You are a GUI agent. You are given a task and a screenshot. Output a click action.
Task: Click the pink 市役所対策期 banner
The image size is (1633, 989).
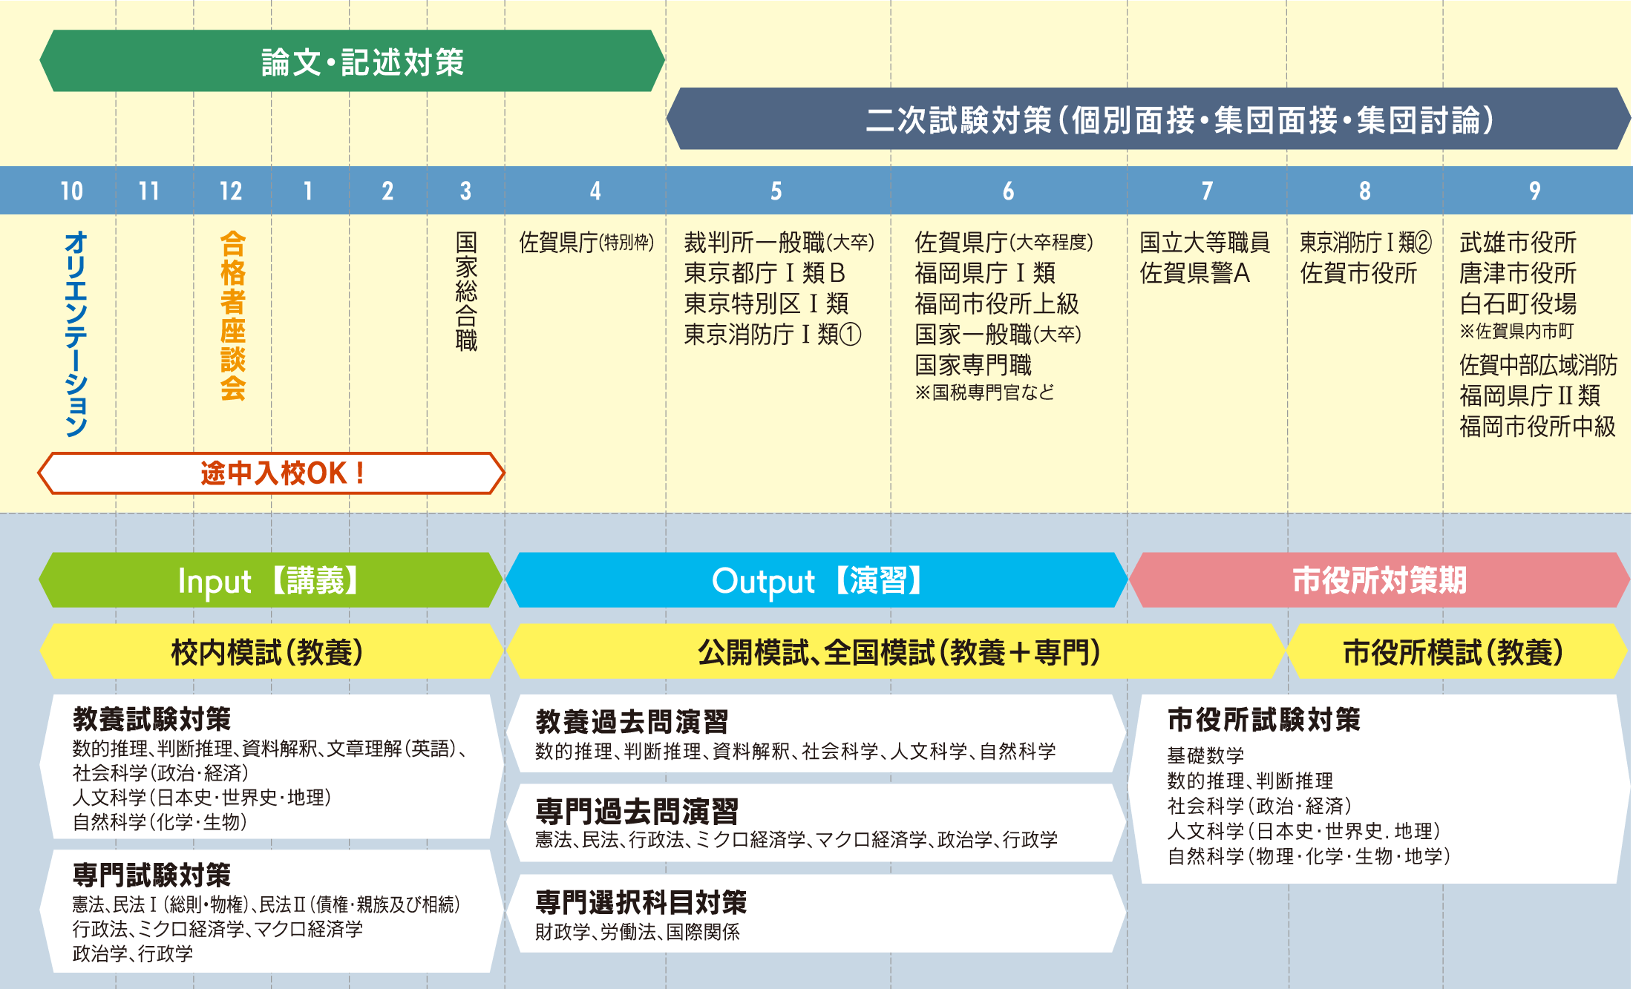(x=1379, y=580)
